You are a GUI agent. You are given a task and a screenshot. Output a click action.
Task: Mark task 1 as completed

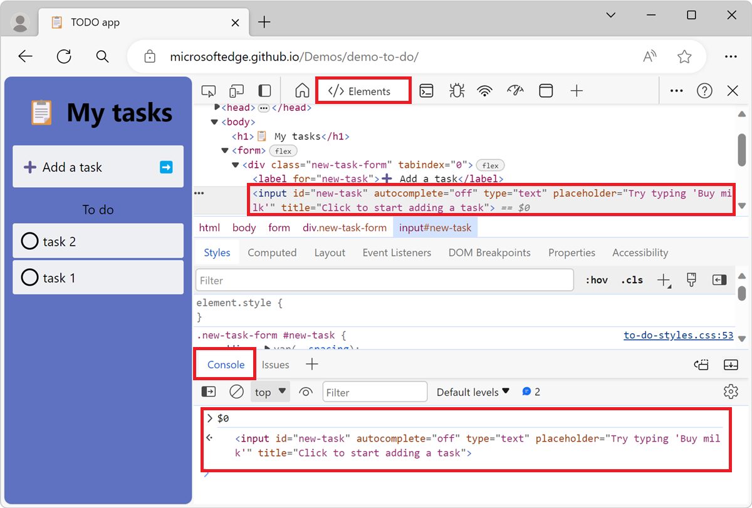29,277
